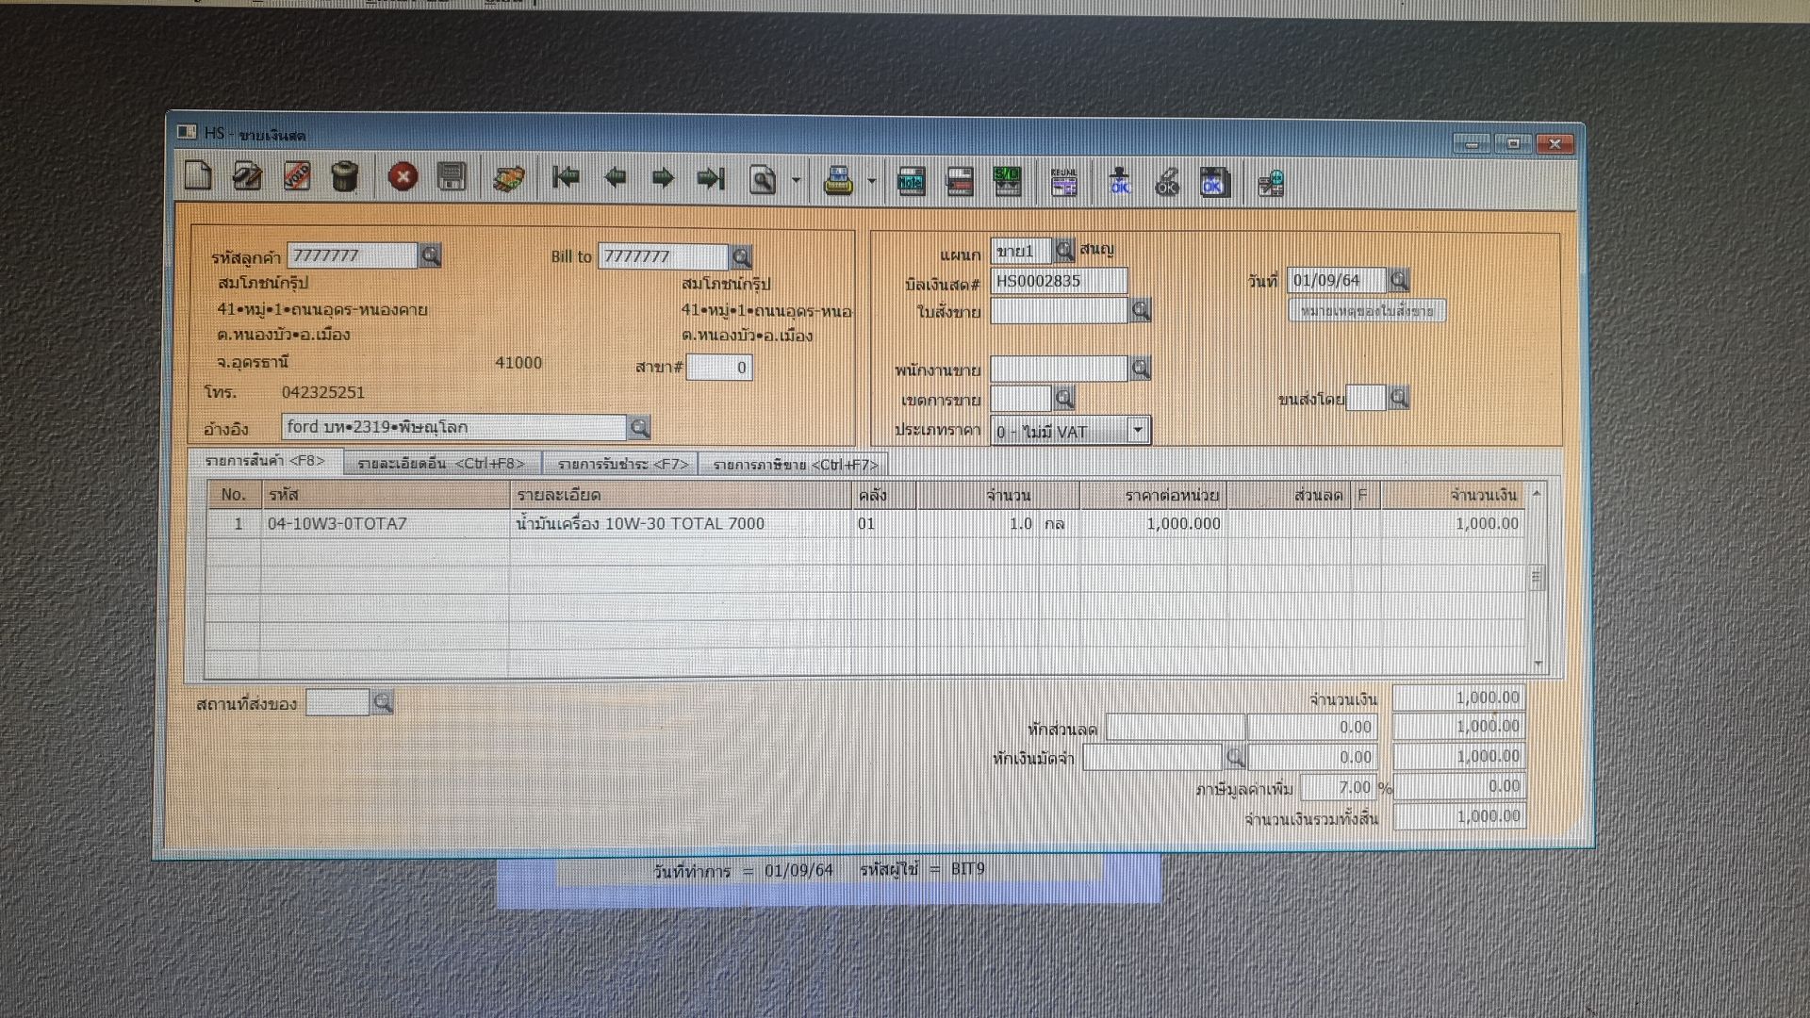Click the edit document pencil icon
This screenshot has width=1810, height=1018.
247,176
